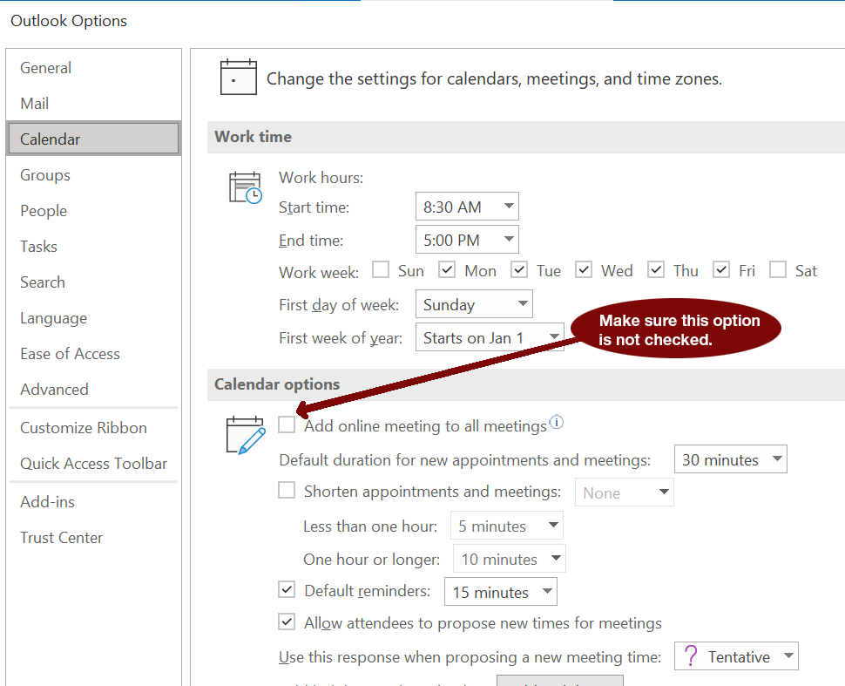Uncheck the Thu work week checkbox
Screen dimensions: 845x686
coord(656,269)
